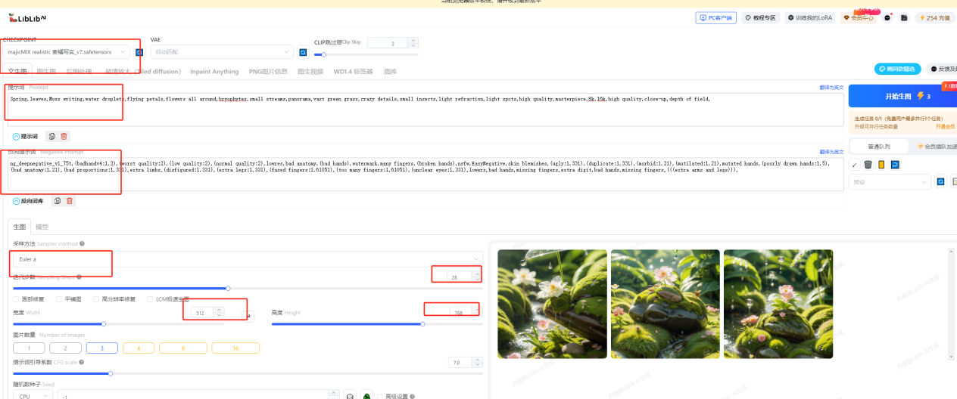Screen dimensions: 957x399
Task: Clear negative prompt using red trash icon
Action: 70,200
